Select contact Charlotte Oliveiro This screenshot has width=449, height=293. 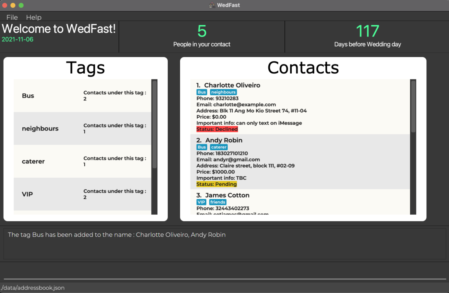pos(300,107)
